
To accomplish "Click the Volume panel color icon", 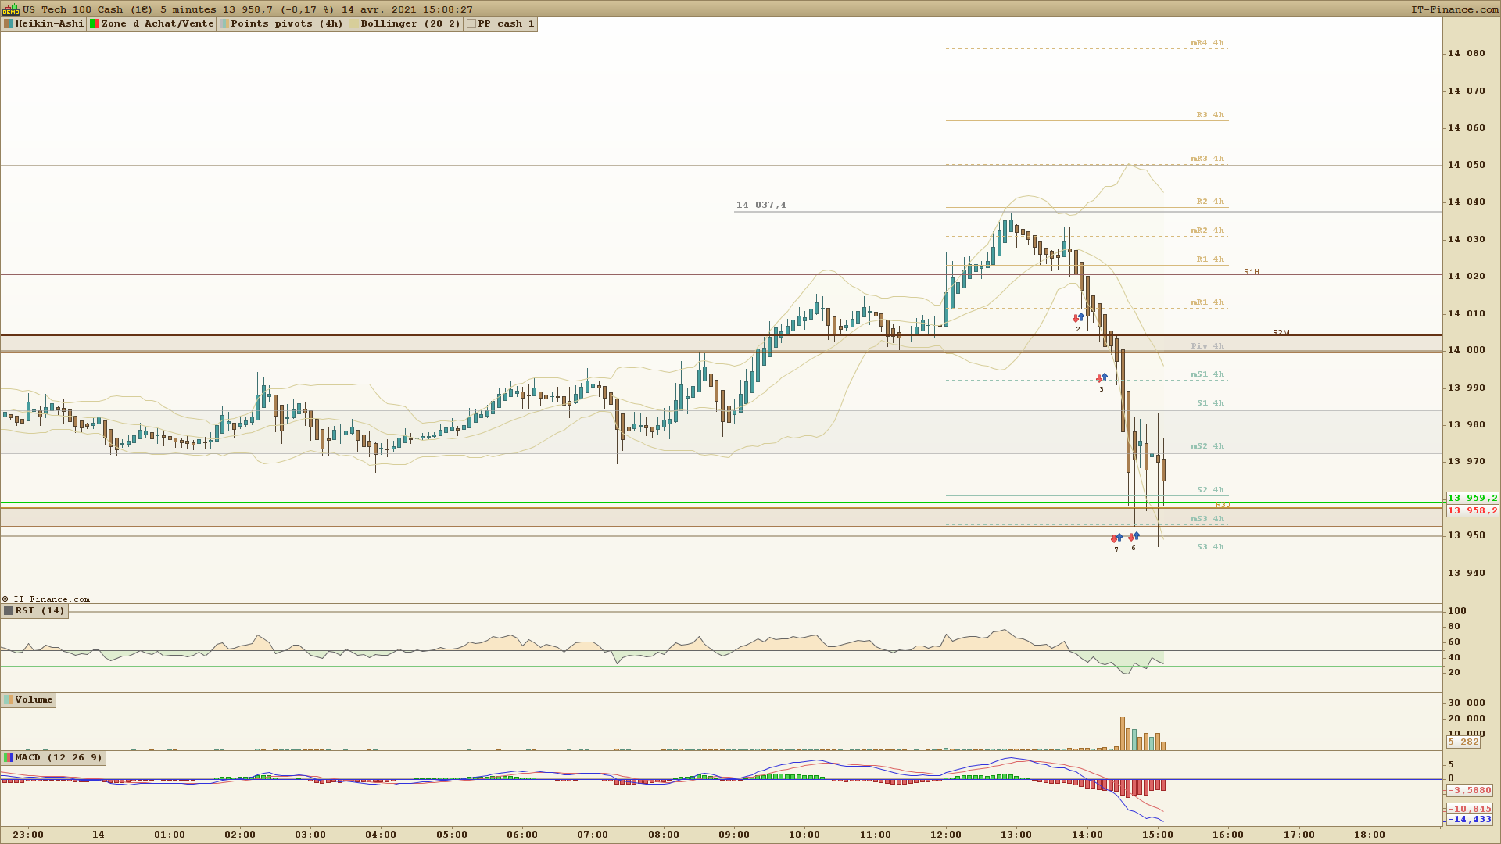I will pos(9,700).
